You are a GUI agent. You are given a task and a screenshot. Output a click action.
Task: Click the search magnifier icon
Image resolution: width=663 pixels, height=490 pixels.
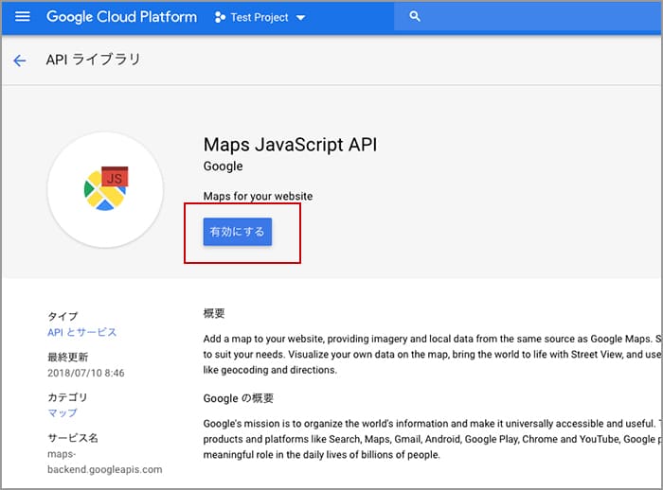[415, 16]
